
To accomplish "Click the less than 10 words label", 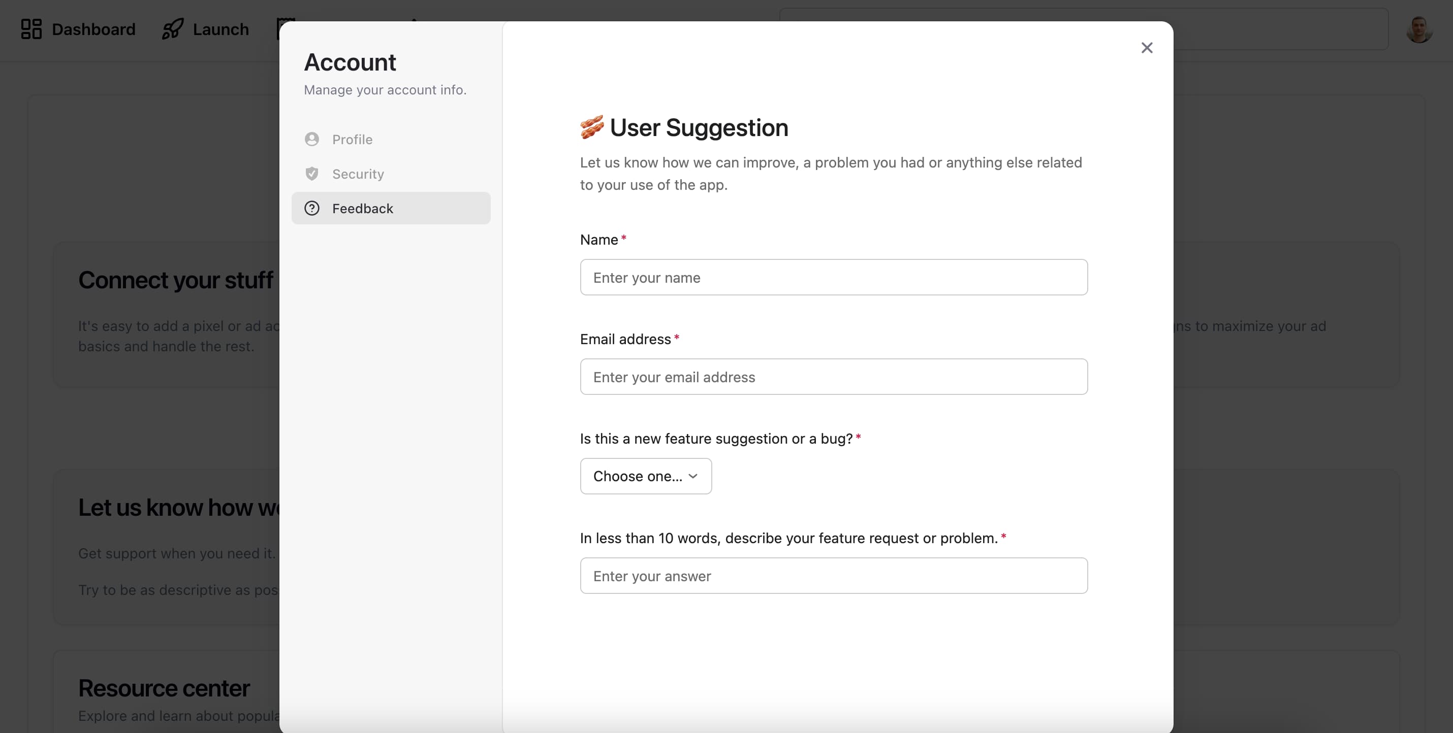I will (x=789, y=538).
